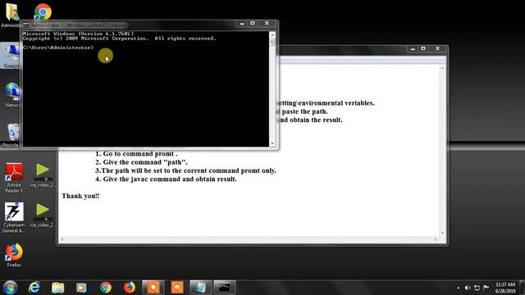Screen dimensions: 525x295
Task: Switch to the document window taskbar button
Action: [200, 288]
